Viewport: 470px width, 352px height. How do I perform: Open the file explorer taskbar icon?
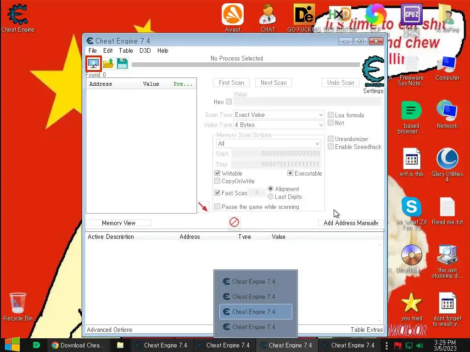pos(120,345)
